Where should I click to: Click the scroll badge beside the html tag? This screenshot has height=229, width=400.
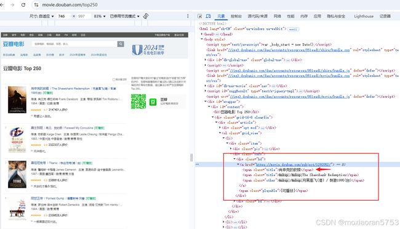click(x=293, y=29)
